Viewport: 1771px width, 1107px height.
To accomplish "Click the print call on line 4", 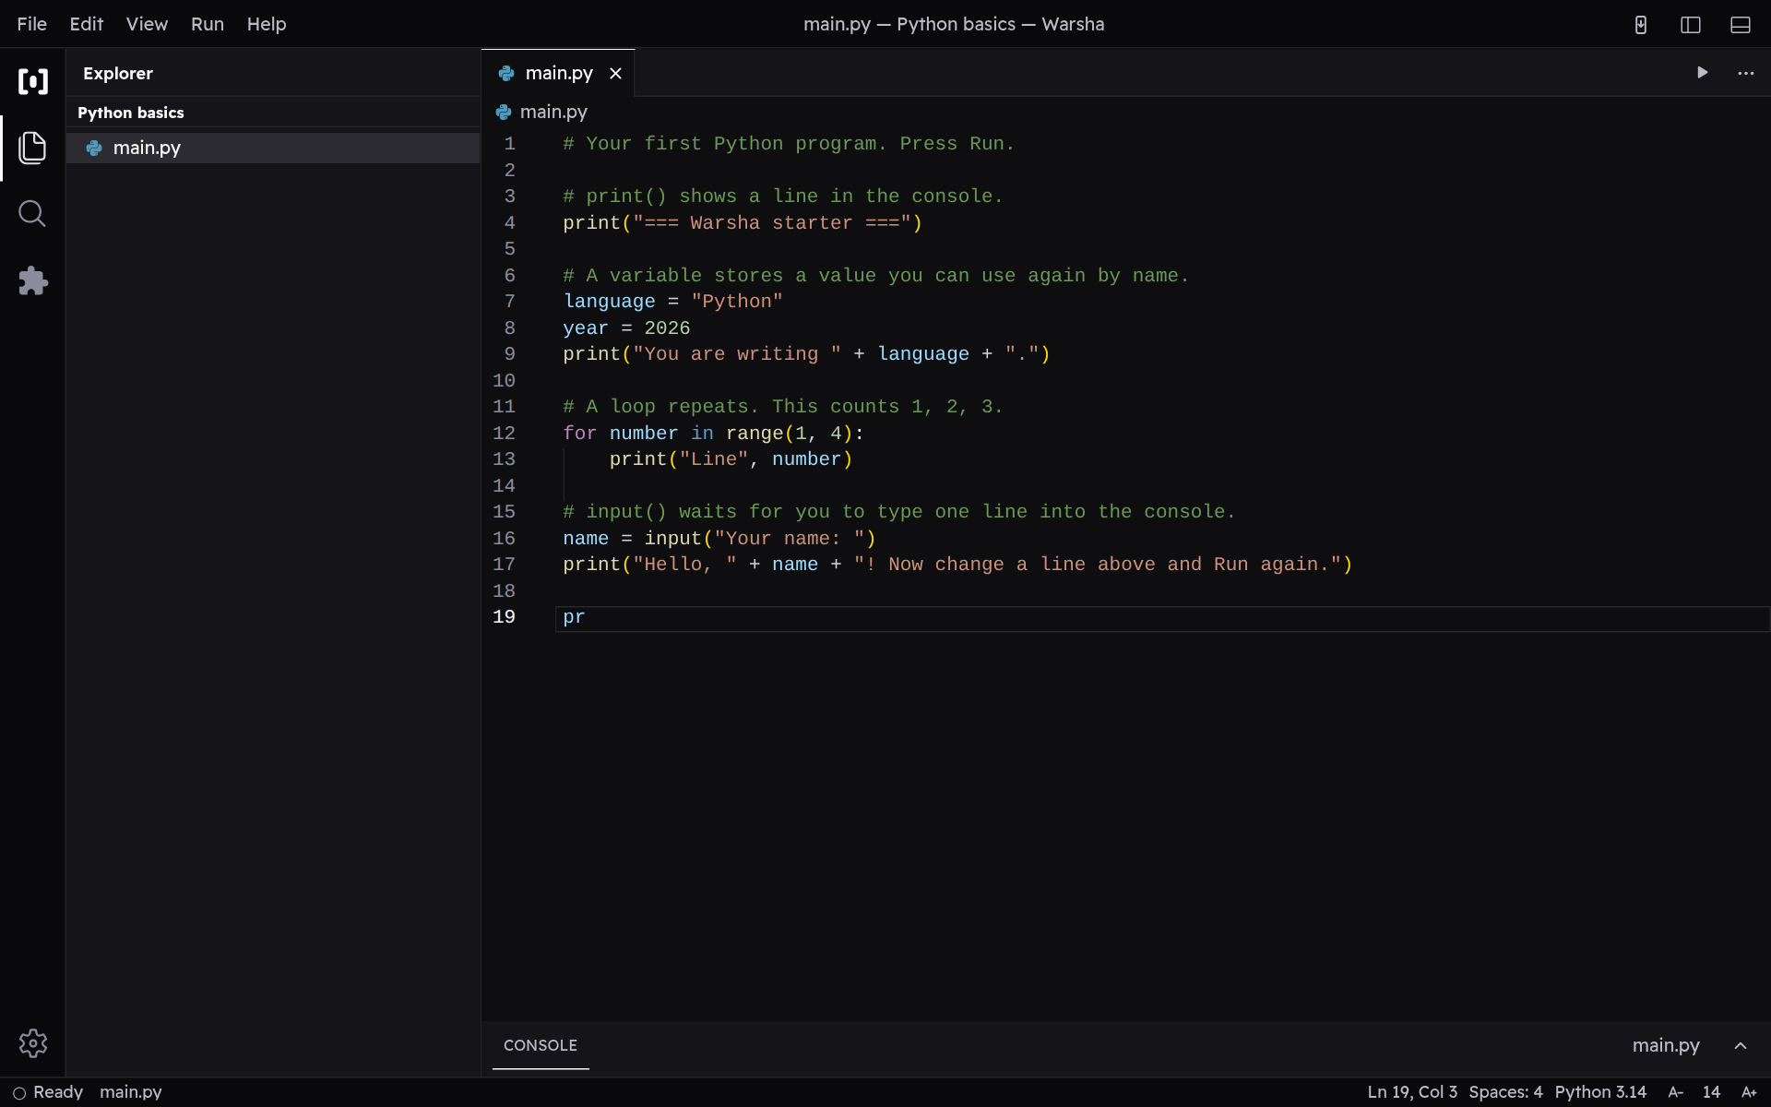I will (743, 223).
